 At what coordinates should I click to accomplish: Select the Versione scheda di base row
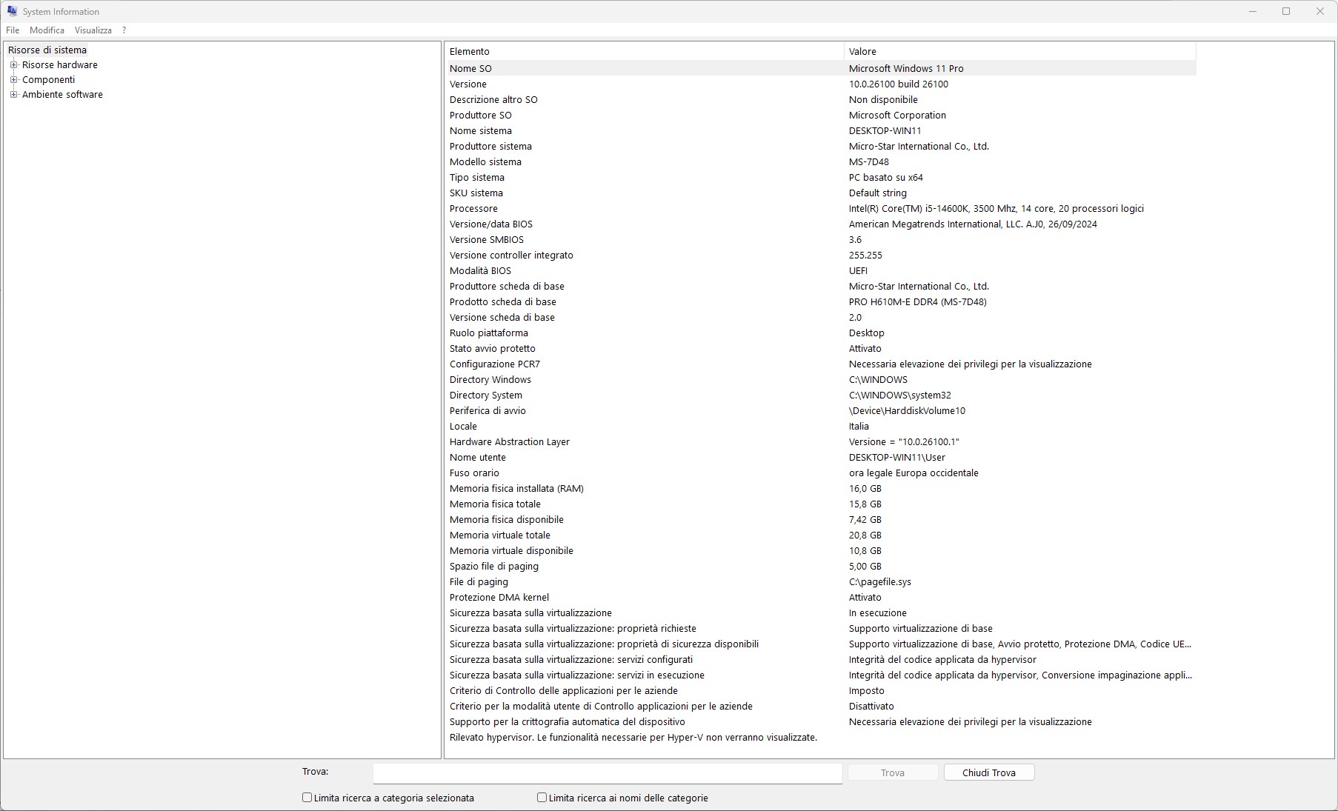(821, 317)
